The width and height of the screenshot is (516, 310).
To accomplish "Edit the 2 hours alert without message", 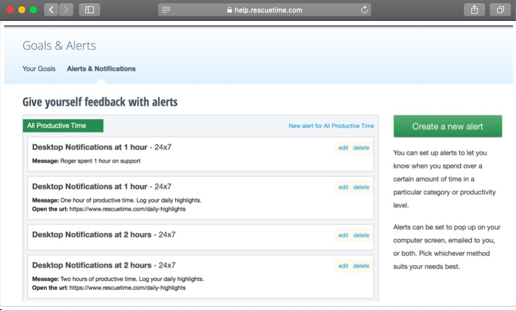I will [x=343, y=235].
